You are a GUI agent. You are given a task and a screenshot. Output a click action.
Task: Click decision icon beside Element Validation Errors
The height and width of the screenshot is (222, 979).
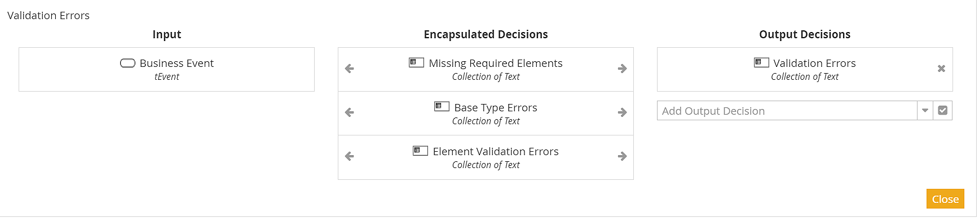click(420, 150)
